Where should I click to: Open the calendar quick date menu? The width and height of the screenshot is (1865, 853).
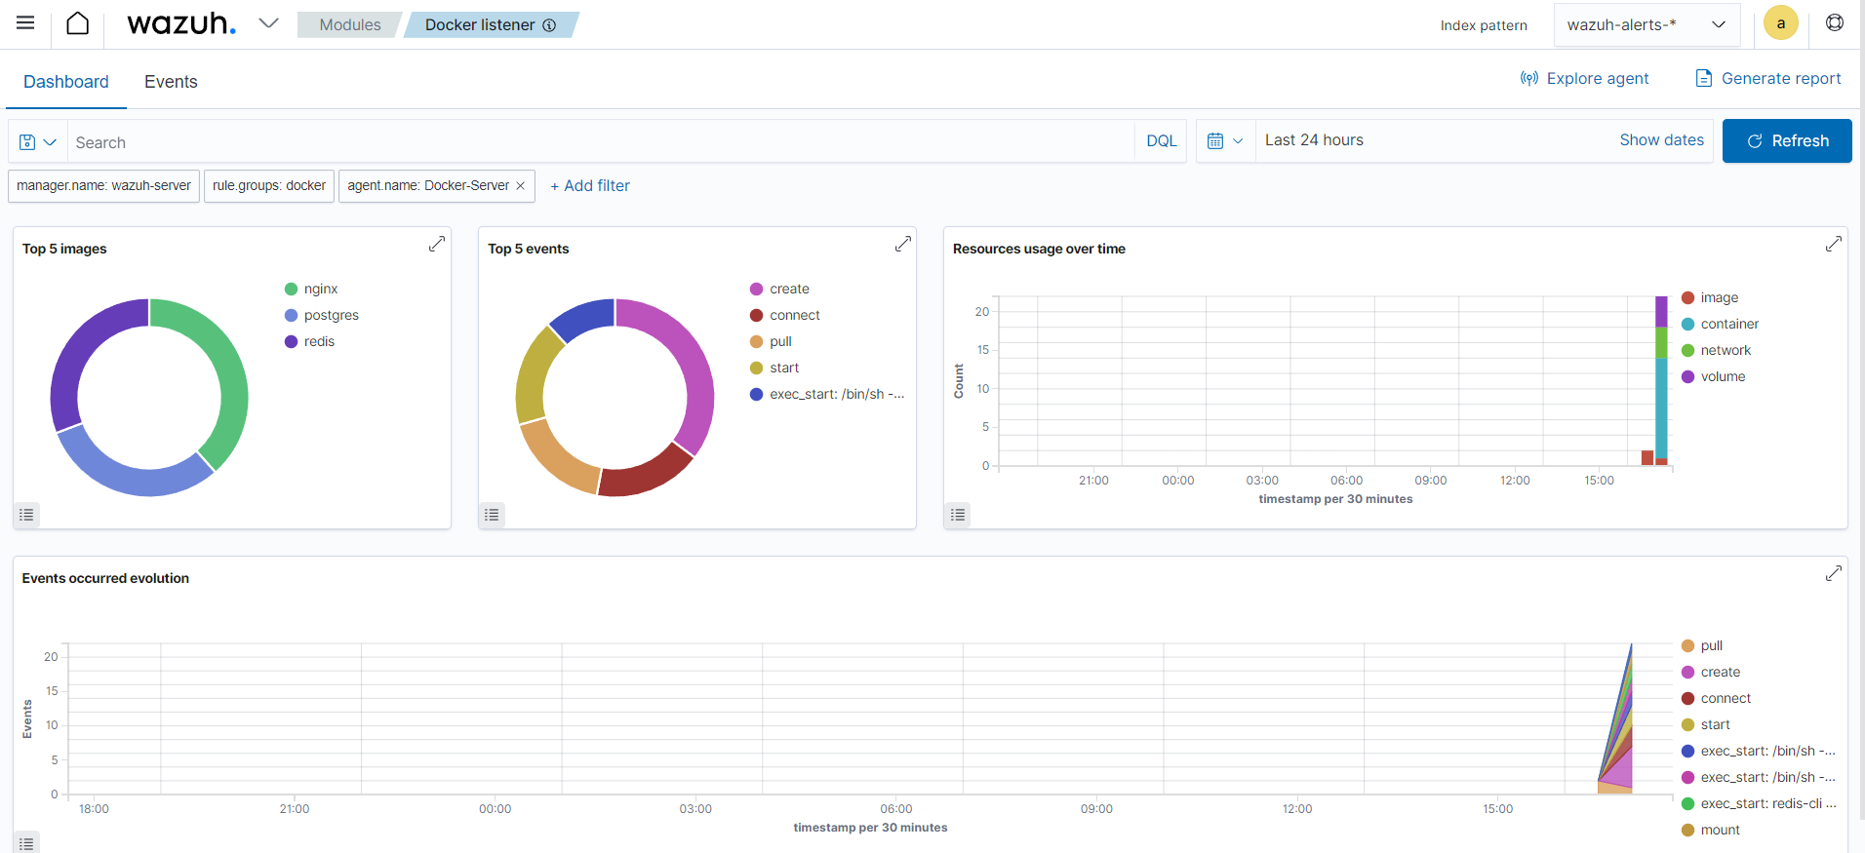pos(1226,141)
